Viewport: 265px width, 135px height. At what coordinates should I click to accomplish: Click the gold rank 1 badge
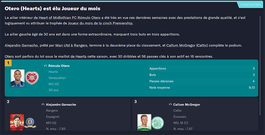(x=8, y=63)
